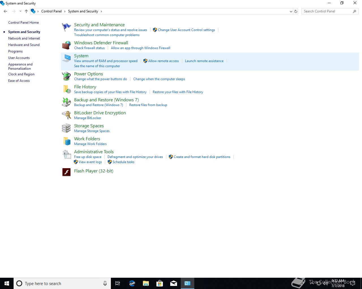Open the recent locations dropdown arrow
362x289 pixels.
pos(20,11)
